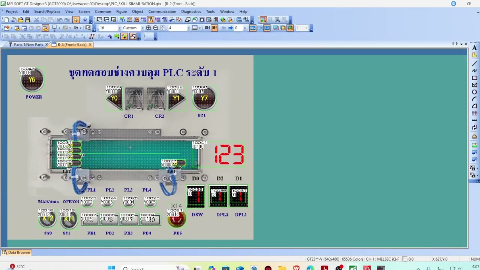Viewport: 480px width, 270px height.
Task: Cut the selection with the scissors icon
Action: tap(36, 20)
